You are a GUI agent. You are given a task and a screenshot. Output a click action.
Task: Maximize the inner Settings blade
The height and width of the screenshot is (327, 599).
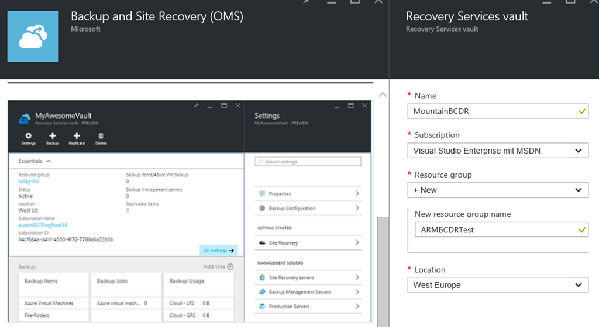click(351, 106)
